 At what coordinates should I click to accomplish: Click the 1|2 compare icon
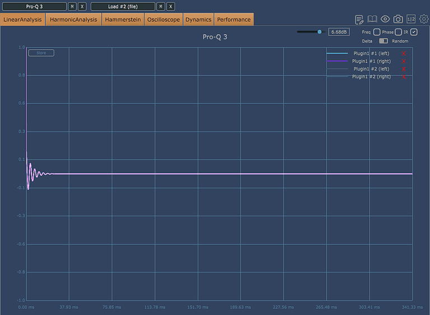[x=411, y=20]
